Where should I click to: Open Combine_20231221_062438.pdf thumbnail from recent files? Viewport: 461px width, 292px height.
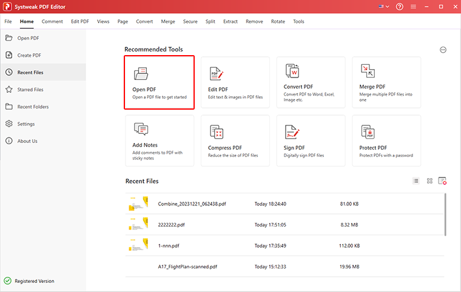click(138, 204)
